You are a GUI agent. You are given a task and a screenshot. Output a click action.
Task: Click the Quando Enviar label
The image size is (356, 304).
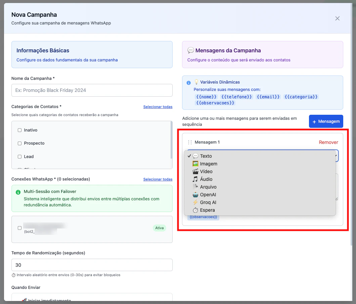(26, 288)
